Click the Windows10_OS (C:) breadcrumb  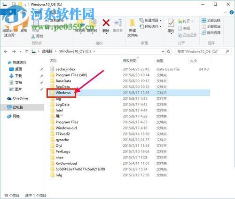[75, 51]
